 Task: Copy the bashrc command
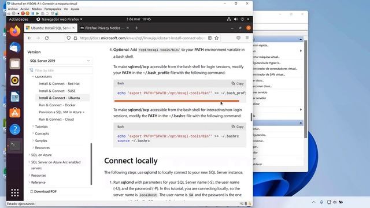pos(238,127)
